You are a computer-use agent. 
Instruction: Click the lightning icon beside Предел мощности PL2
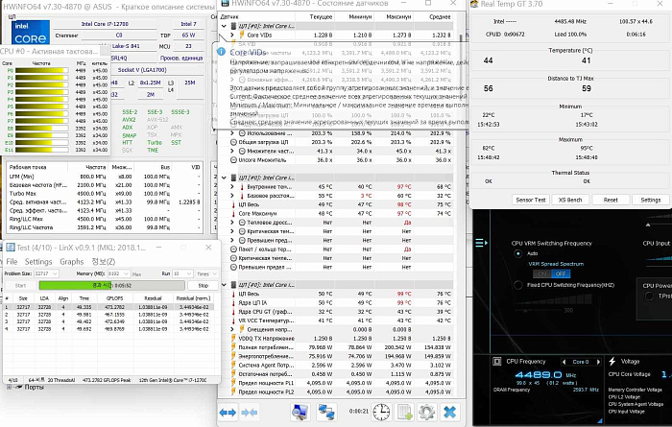[233, 391]
